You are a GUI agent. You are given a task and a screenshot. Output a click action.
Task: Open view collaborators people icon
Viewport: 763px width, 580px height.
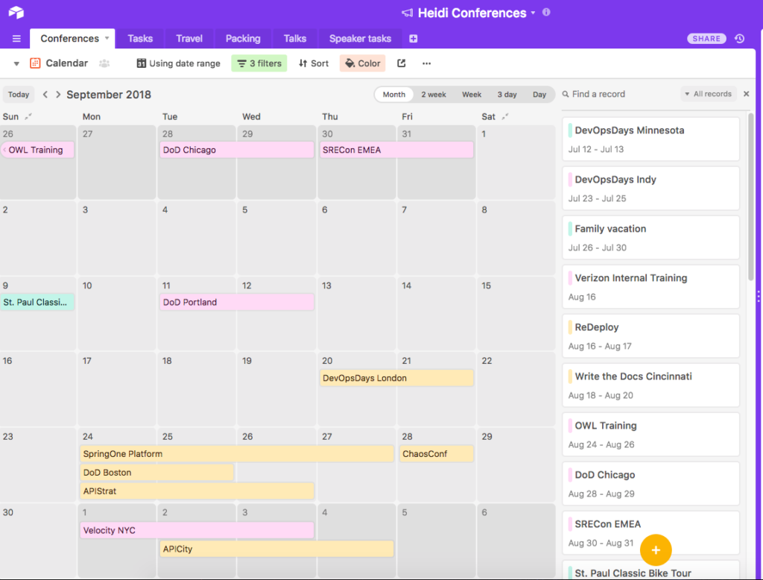coord(104,63)
